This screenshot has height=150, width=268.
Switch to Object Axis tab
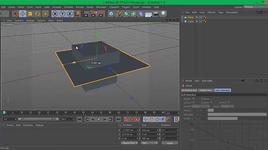point(206,90)
